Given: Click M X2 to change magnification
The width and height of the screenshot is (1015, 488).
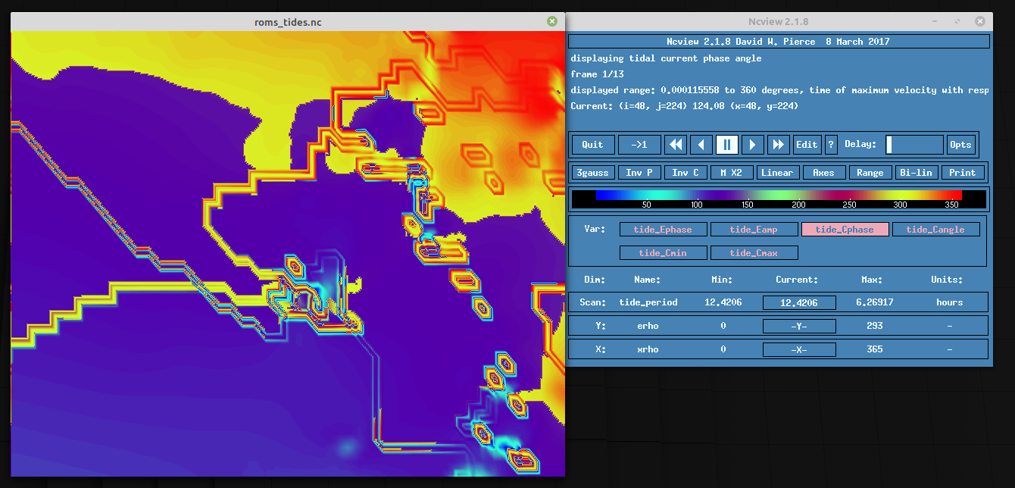Looking at the screenshot, I should tap(731, 172).
